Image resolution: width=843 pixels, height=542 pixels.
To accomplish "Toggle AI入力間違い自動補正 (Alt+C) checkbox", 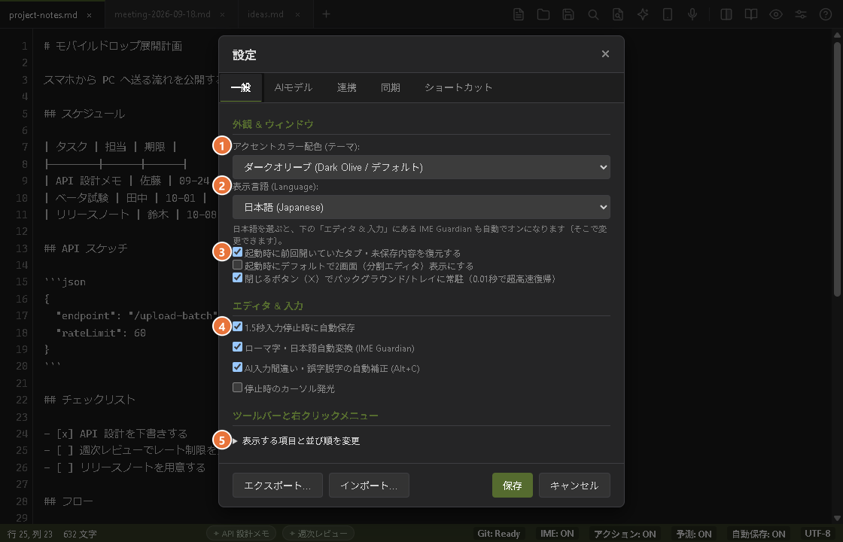I will 238,367.
